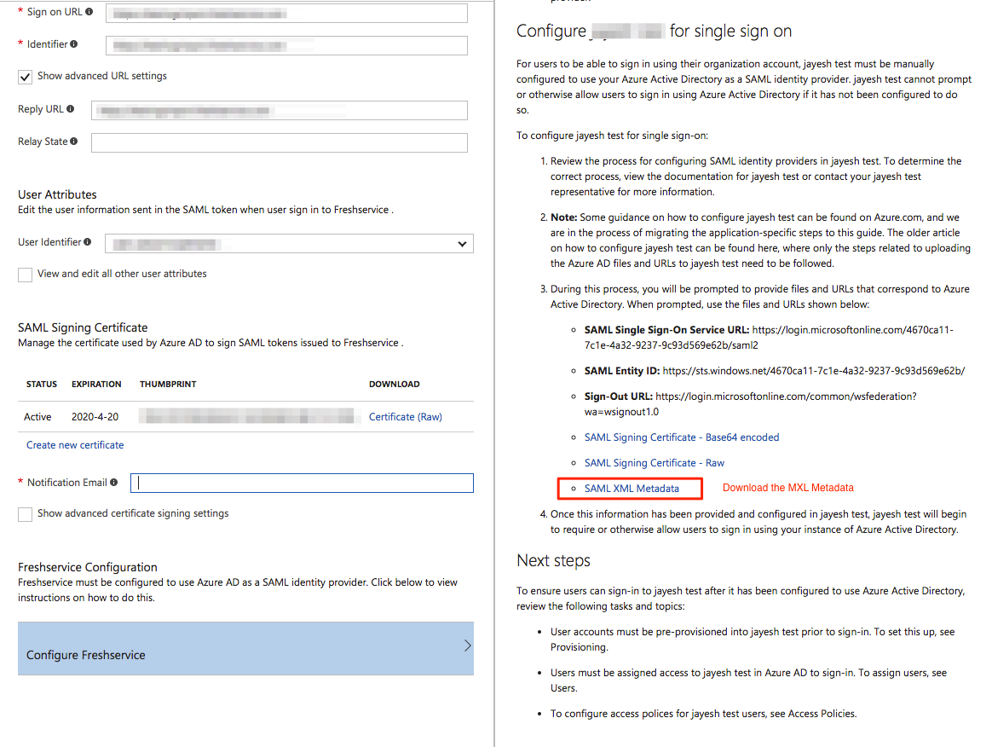Download the SAML XML Metadata link

pyautogui.click(x=632, y=489)
